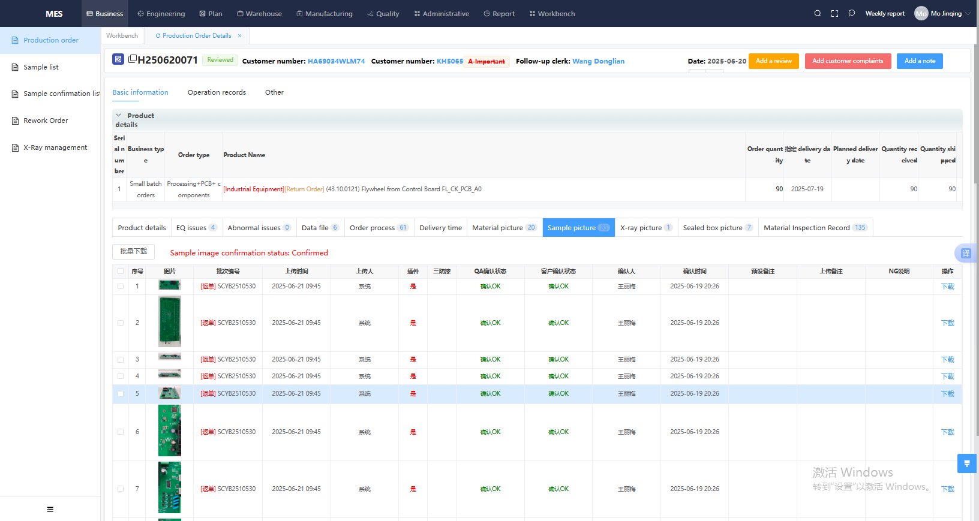Check the select-all checkbox in table header
Image resolution: width=979 pixels, height=521 pixels.
coord(121,272)
